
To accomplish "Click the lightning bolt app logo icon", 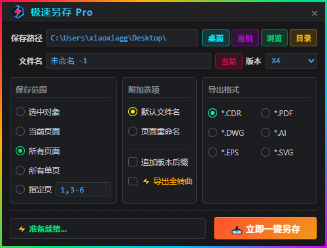I will (18, 12).
